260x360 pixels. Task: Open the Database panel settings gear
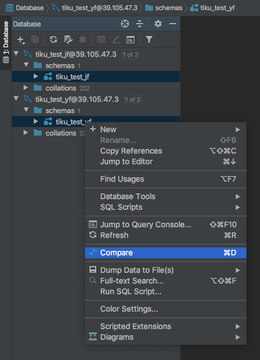coord(158,24)
